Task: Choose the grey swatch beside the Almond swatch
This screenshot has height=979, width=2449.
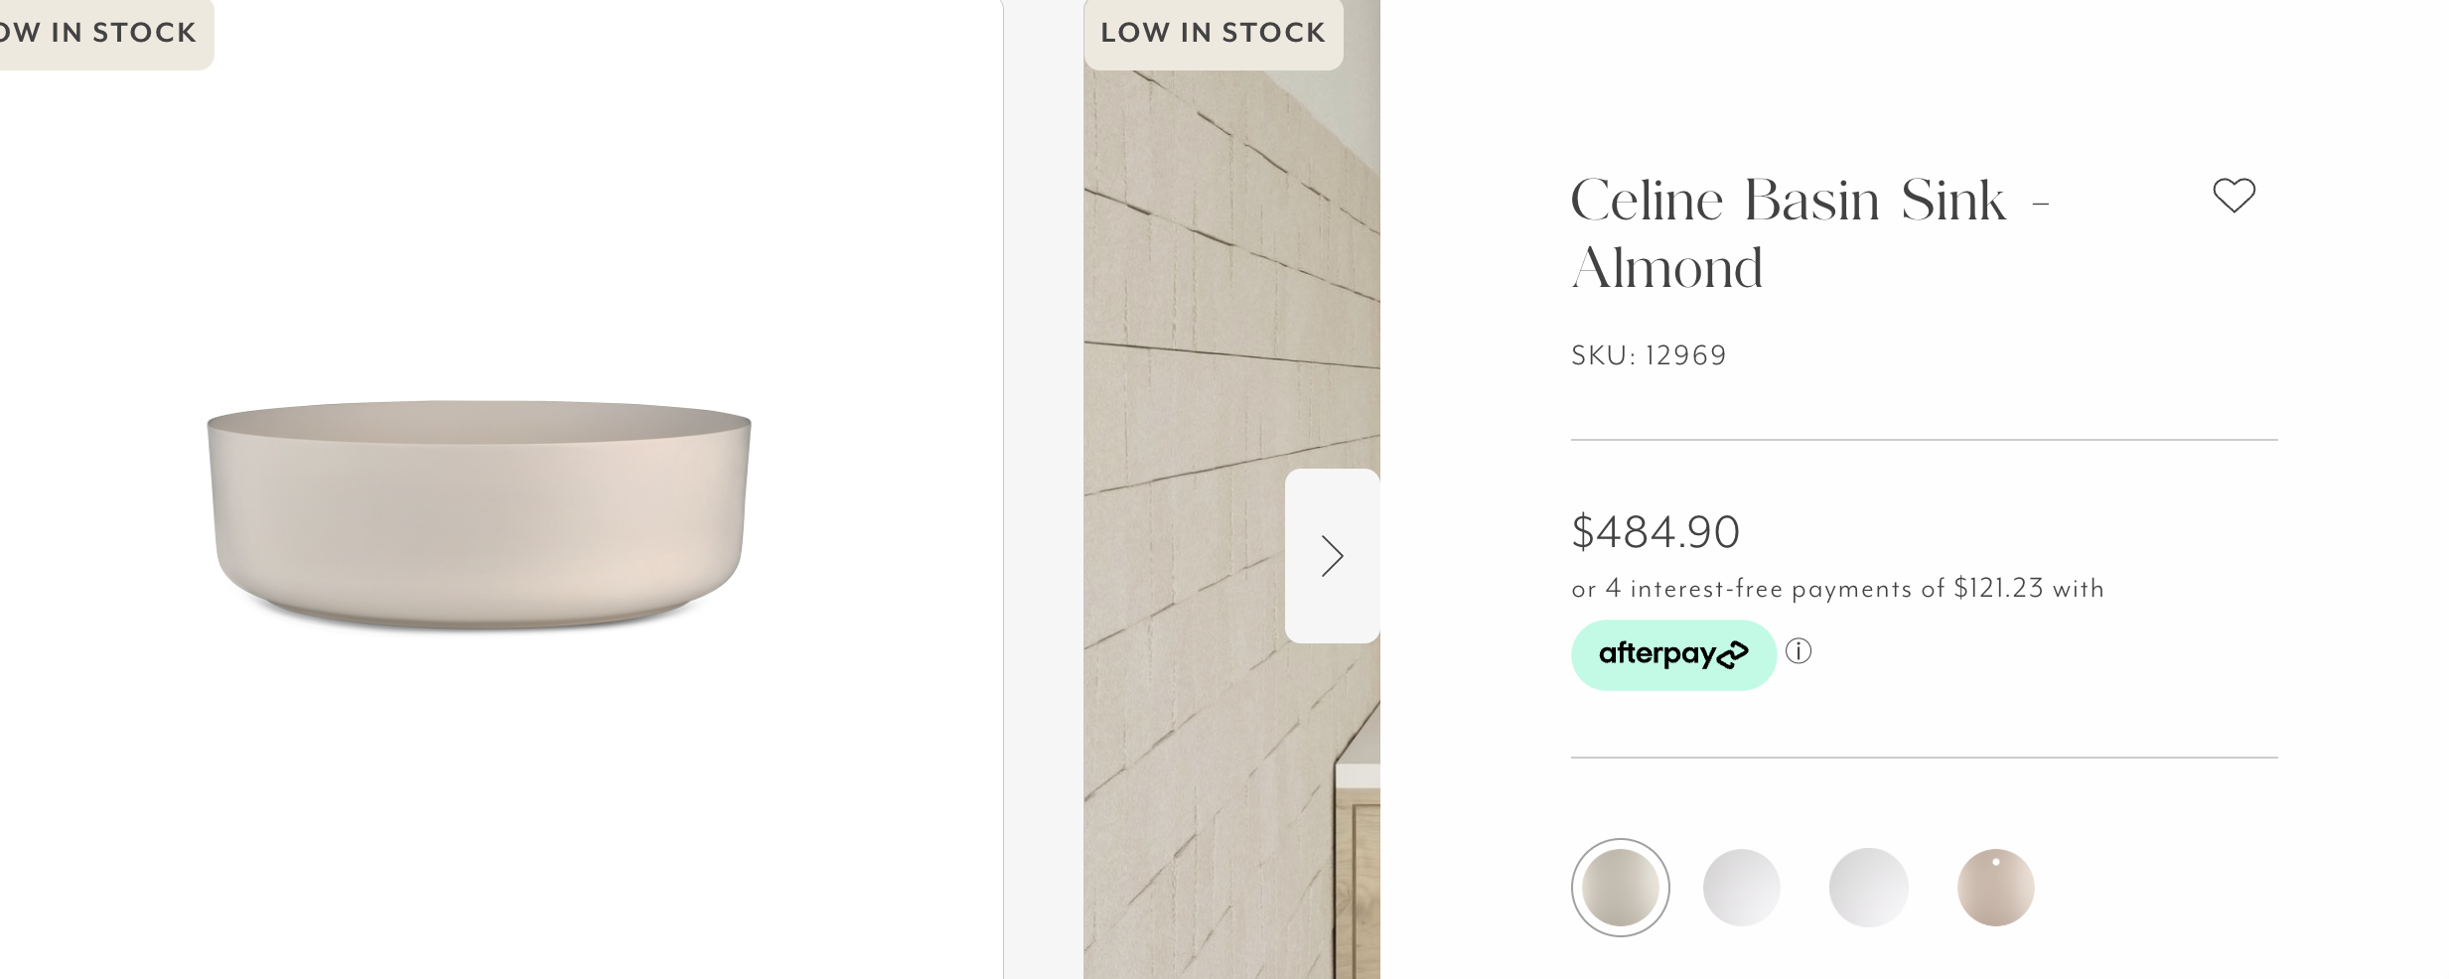Action: (1742, 888)
